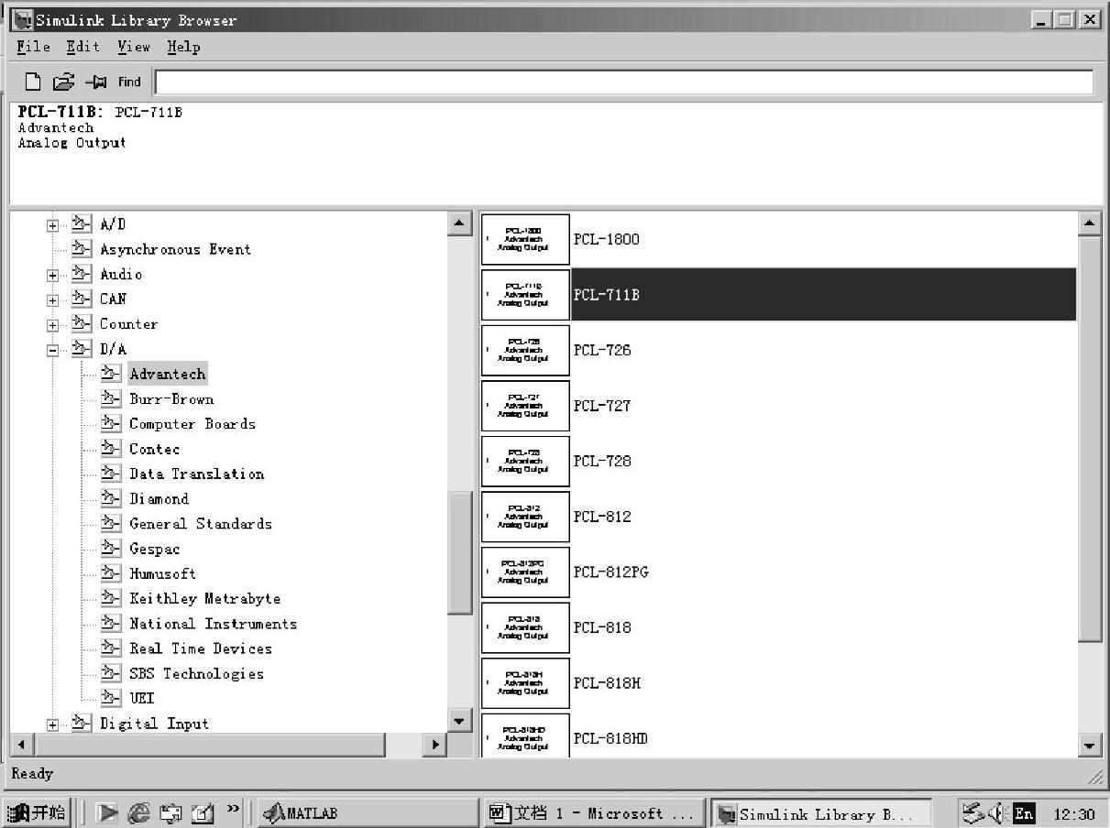Select the Contec sublibrary
This screenshot has height=828, width=1110.
pyautogui.click(x=154, y=449)
